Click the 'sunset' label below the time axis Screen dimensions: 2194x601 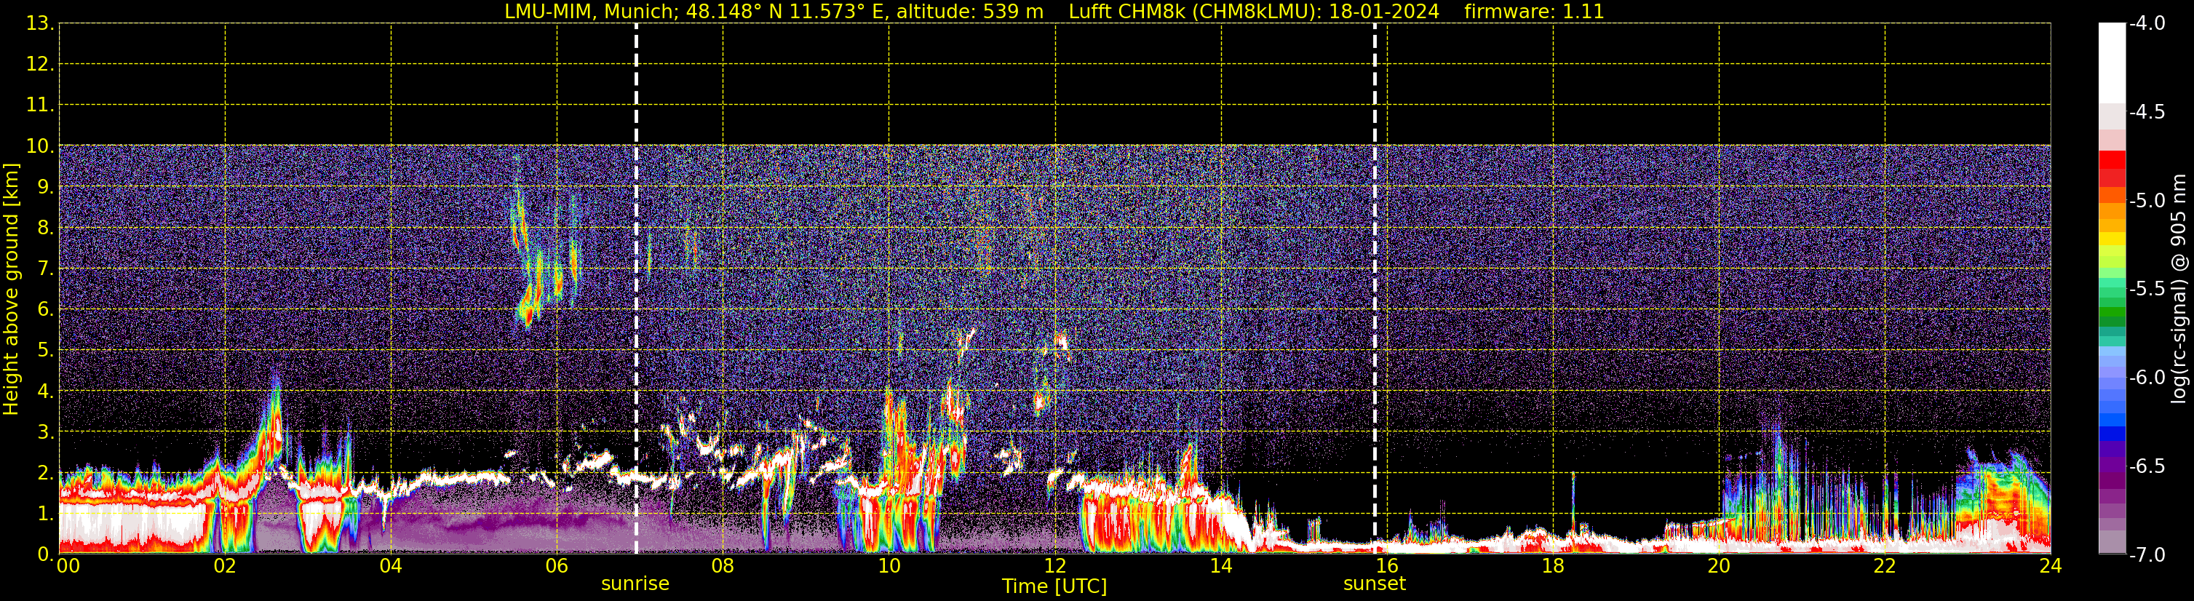[x=1375, y=584]
